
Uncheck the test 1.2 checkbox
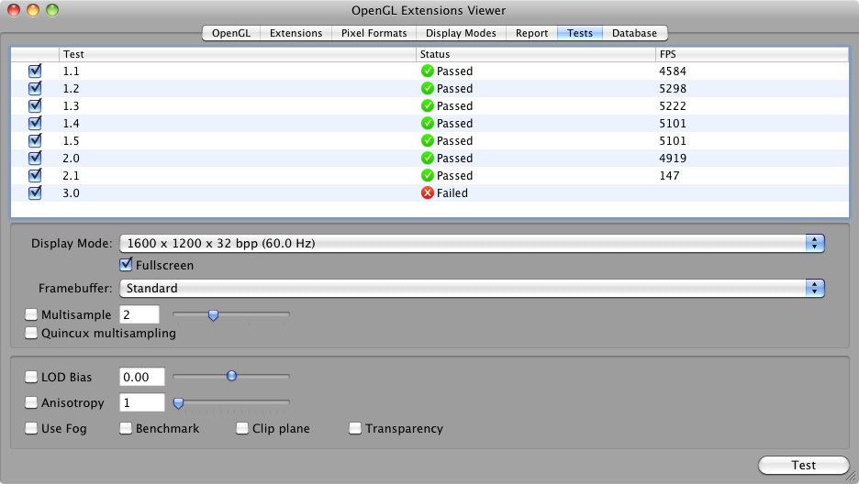tap(35, 89)
